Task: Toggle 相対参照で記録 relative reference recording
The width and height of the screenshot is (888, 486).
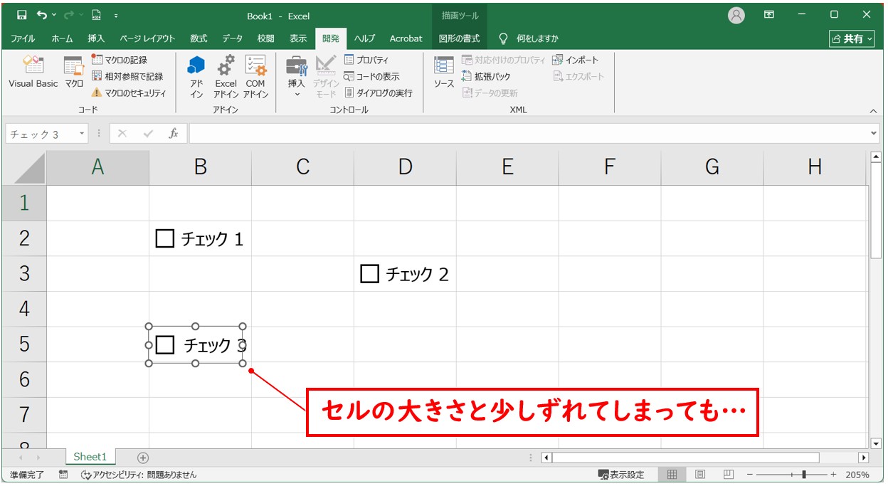Action: (x=127, y=76)
